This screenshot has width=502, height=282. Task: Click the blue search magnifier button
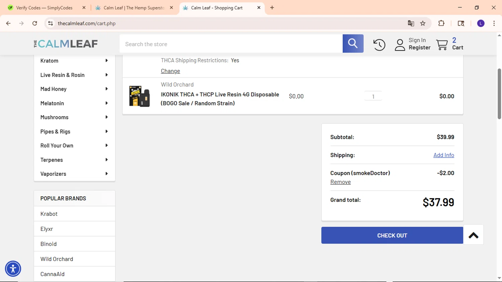tap(353, 43)
